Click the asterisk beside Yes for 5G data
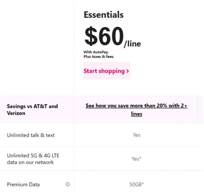 point(140,158)
